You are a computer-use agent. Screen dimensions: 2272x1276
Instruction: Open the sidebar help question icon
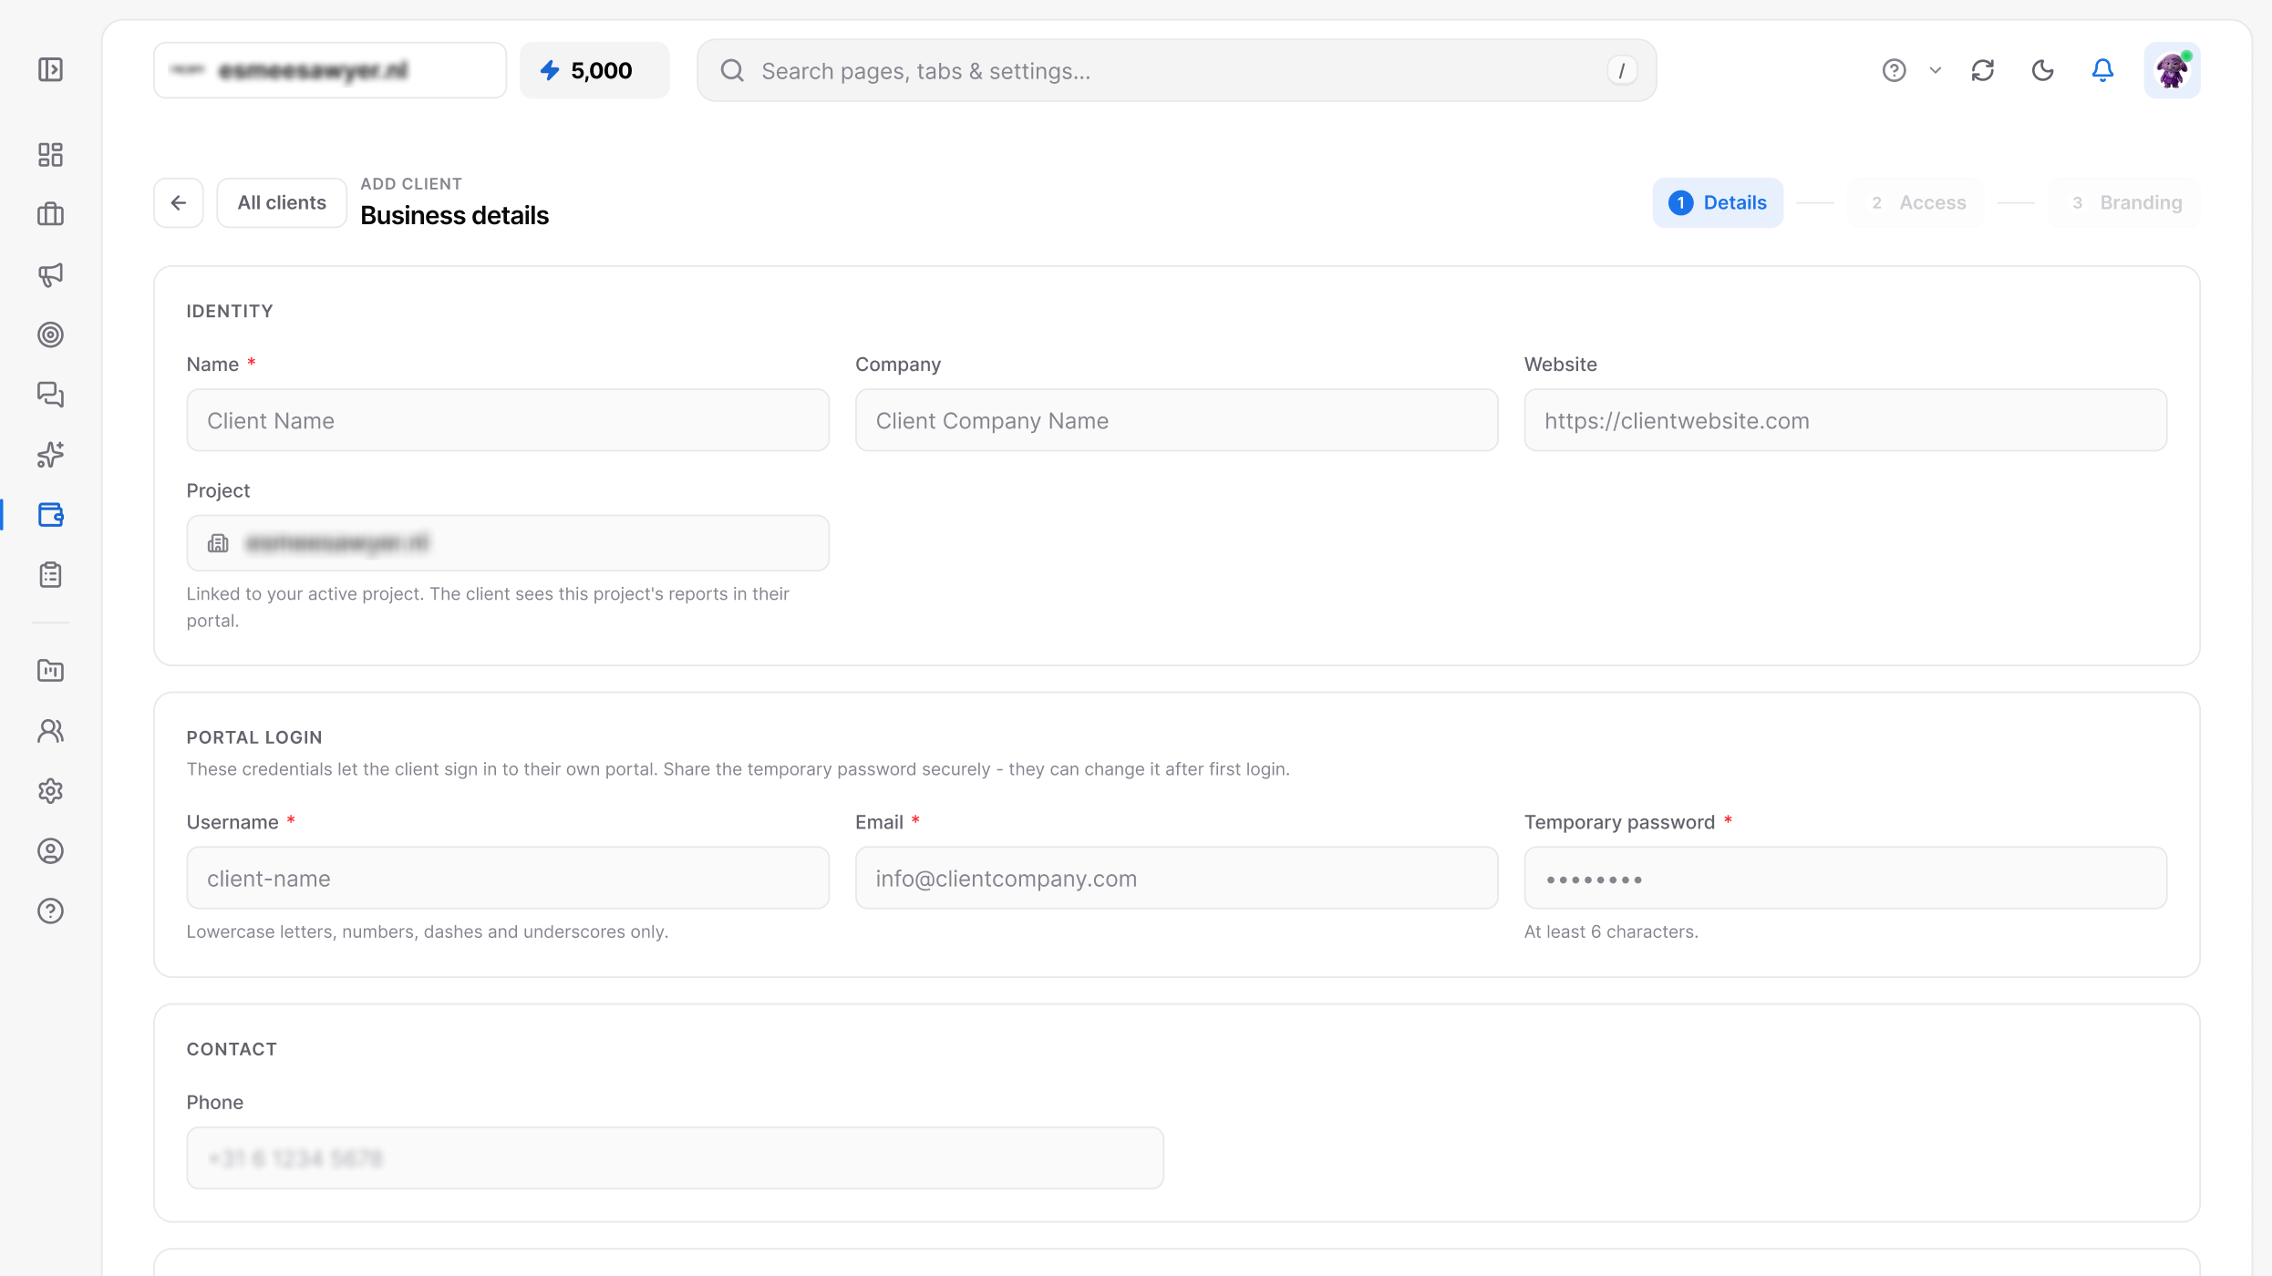coord(50,911)
